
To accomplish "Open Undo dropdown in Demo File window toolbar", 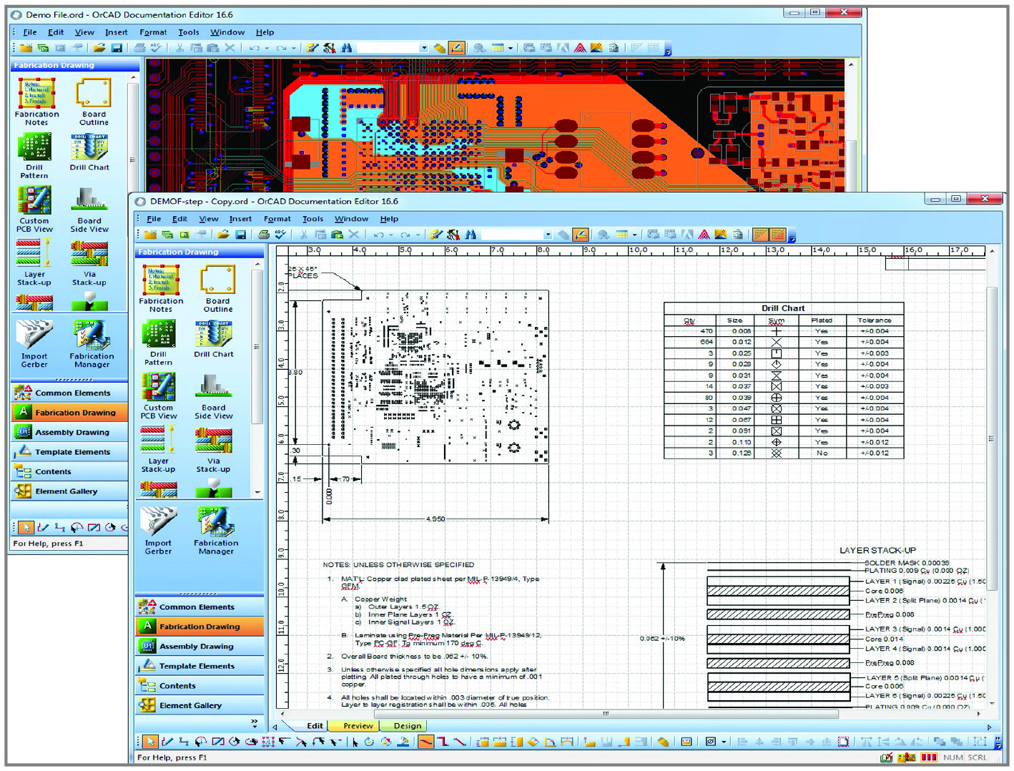I will 267,49.
